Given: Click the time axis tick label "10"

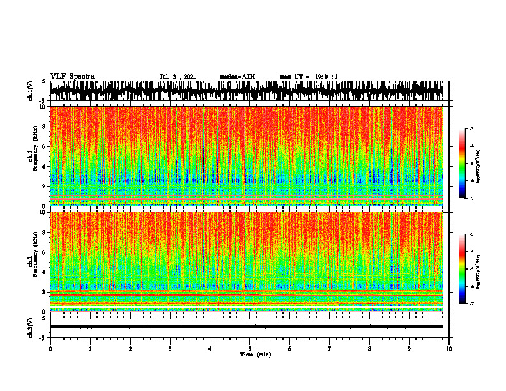Looking at the screenshot, I should [449, 349].
